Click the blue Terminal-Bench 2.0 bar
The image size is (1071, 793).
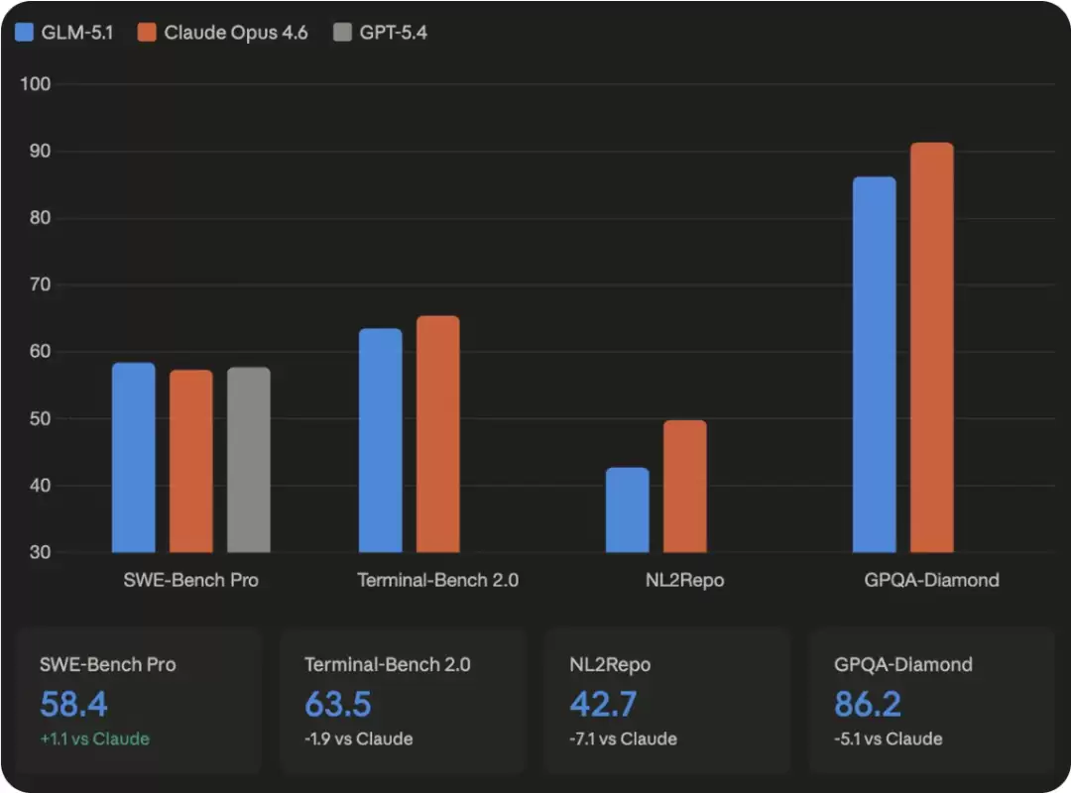pos(381,440)
